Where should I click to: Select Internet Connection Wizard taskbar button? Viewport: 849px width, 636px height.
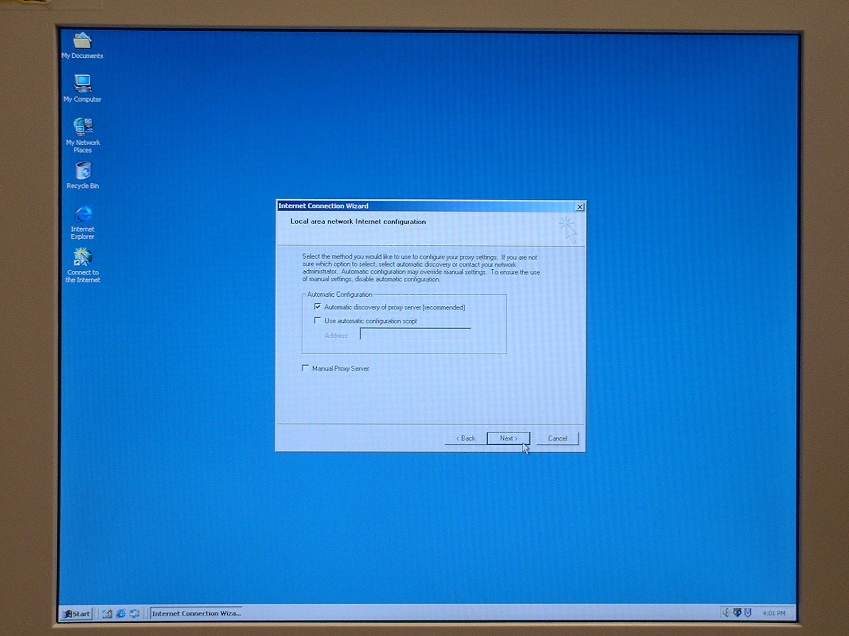[196, 613]
